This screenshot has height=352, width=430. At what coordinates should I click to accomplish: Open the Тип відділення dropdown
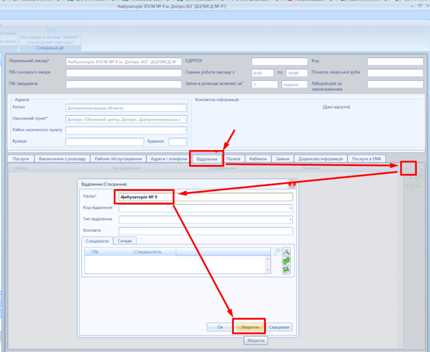pyautogui.click(x=290, y=219)
